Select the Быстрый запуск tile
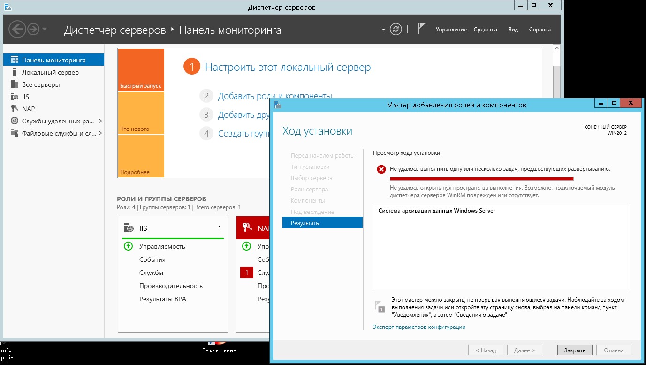 [x=141, y=70]
